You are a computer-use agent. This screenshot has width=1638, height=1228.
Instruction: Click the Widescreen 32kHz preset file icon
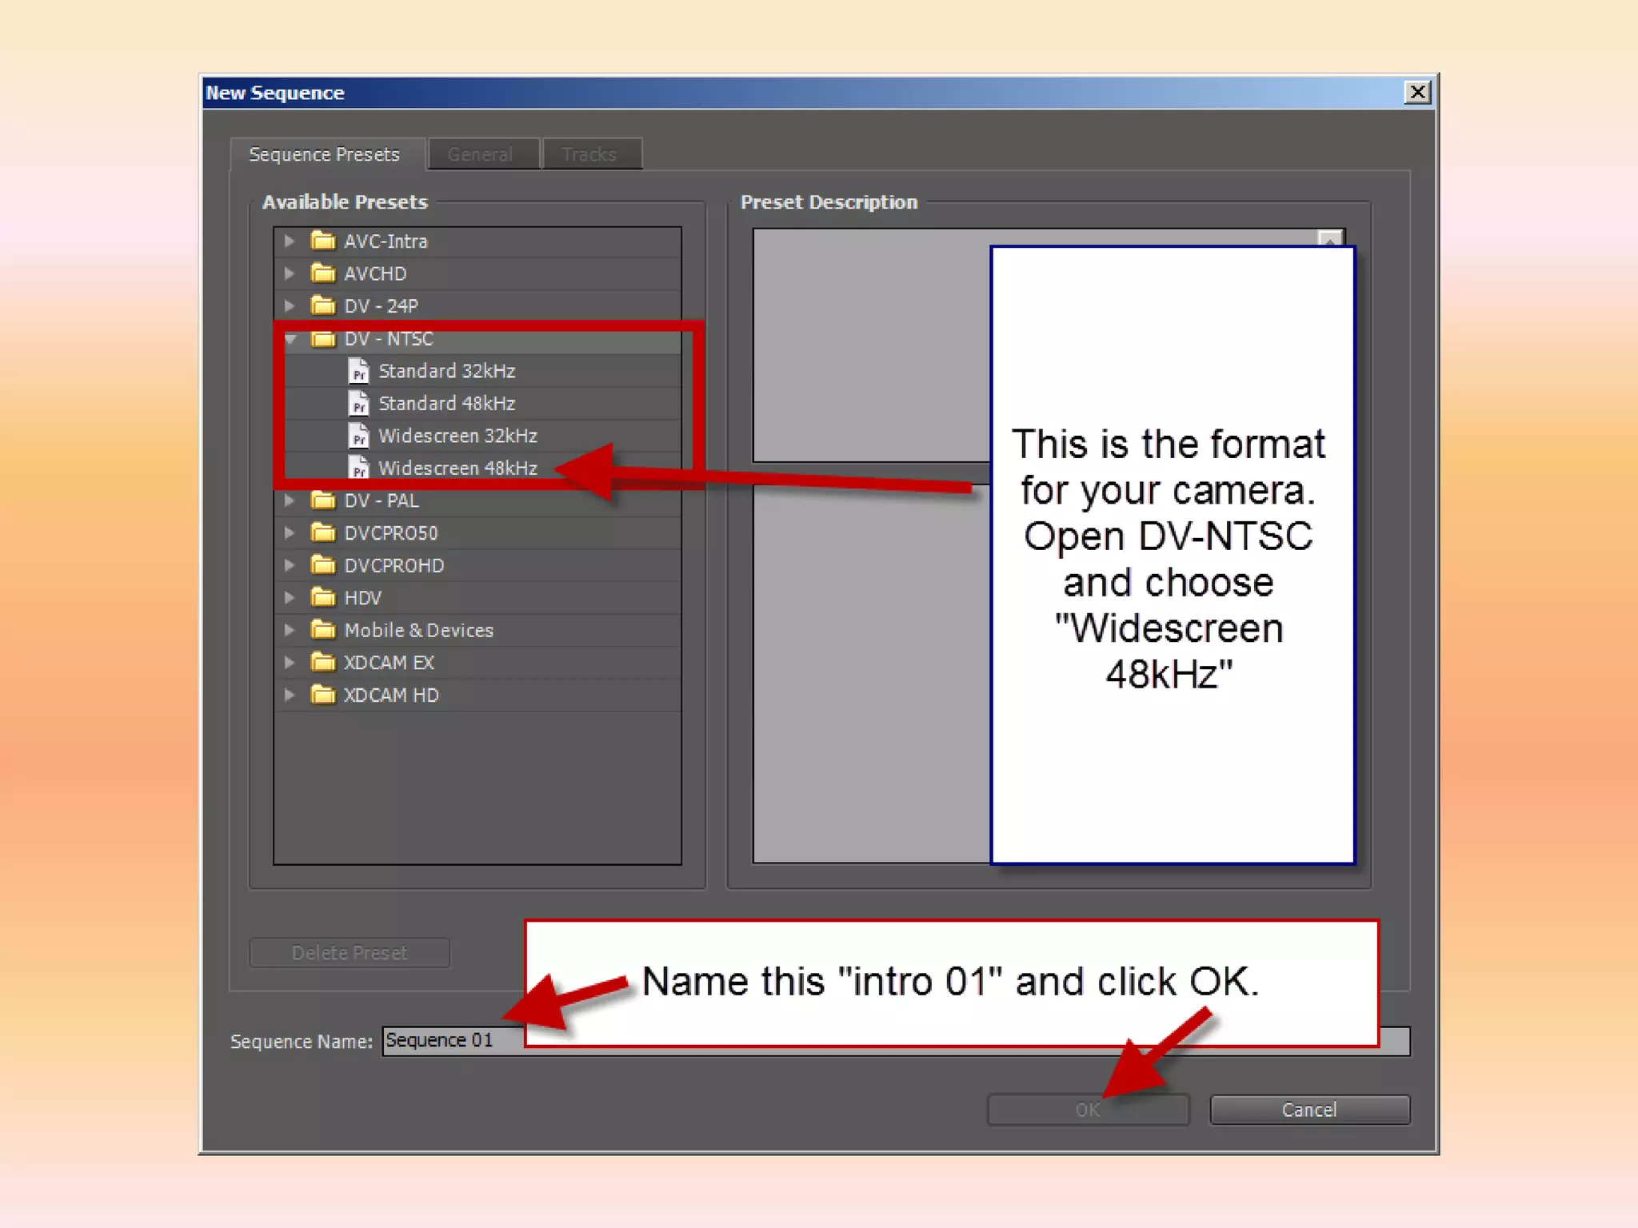tap(359, 436)
